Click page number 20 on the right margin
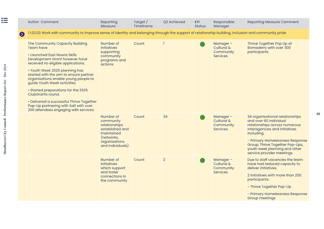Screen dimensions: 324x229 [318, 114]
